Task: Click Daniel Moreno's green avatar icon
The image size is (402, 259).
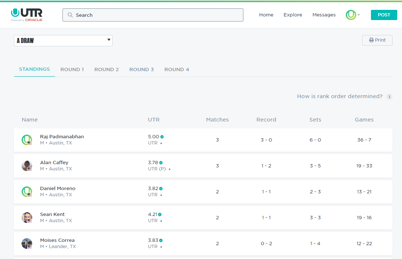Action: pyautogui.click(x=27, y=192)
